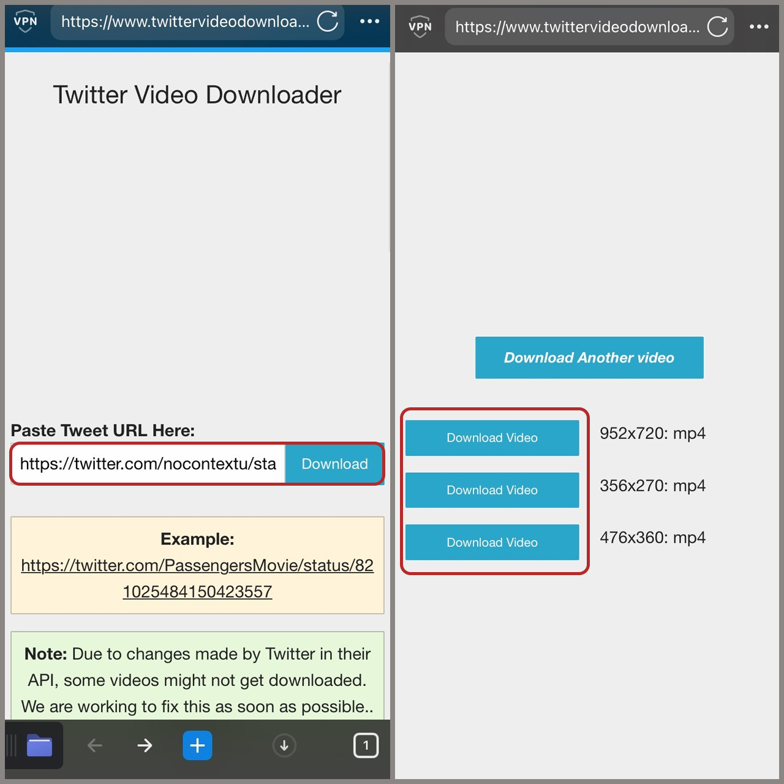Screen dimensions: 784x784
Task: Reload the page in the left browser
Action: (x=328, y=21)
